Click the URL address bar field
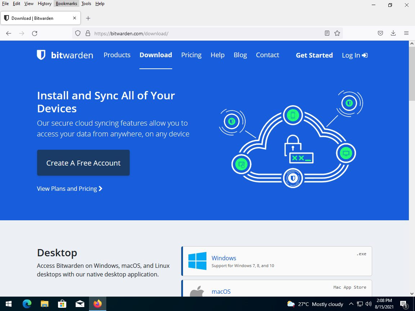This screenshot has width=415, height=311. (208, 33)
